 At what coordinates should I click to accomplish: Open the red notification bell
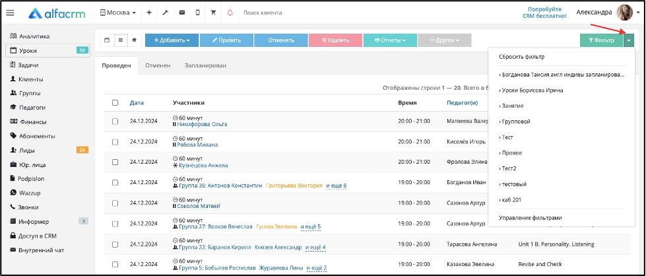click(x=230, y=13)
